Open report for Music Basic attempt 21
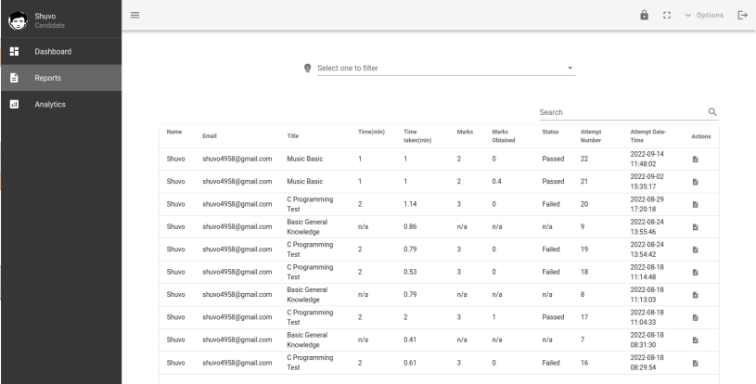This screenshot has height=384, width=756. [x=695, y=182]
